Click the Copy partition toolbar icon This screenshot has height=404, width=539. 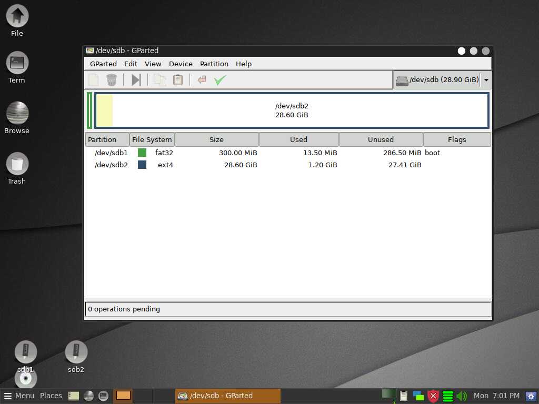(x=160, y=80)
